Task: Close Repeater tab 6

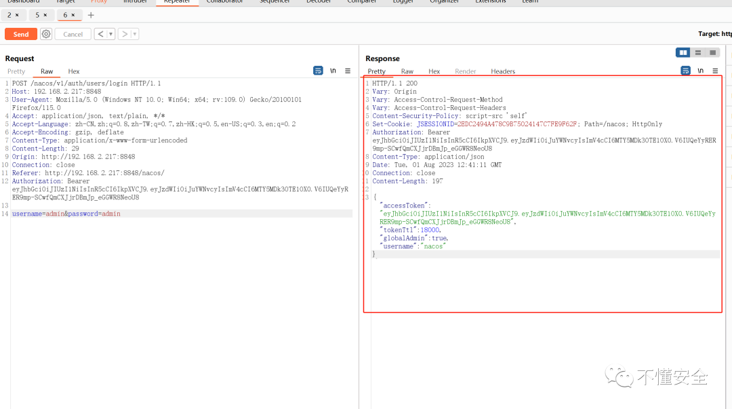Action: 73,15
